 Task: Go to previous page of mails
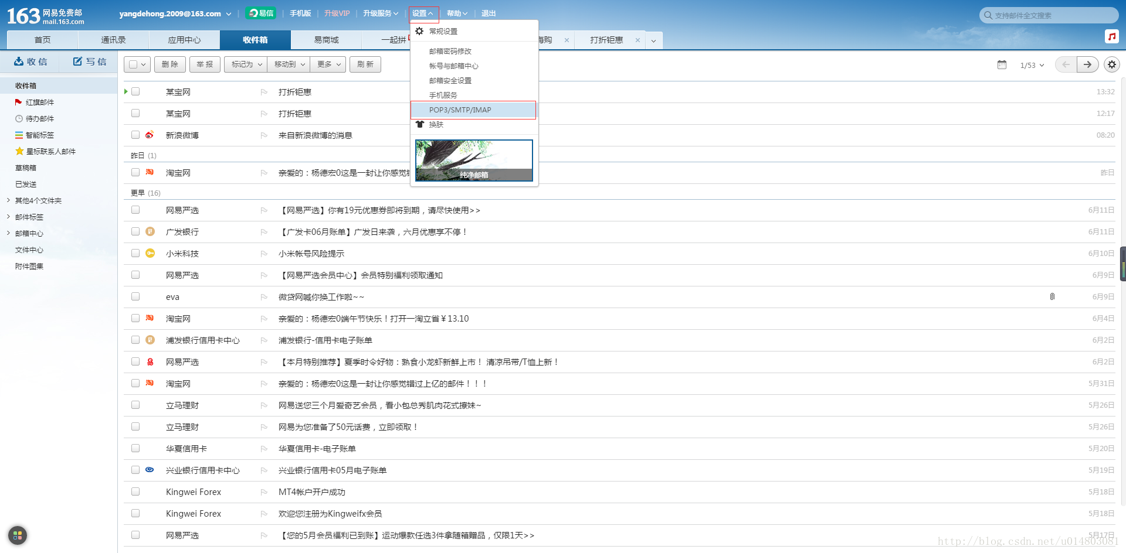[1066, 64]
